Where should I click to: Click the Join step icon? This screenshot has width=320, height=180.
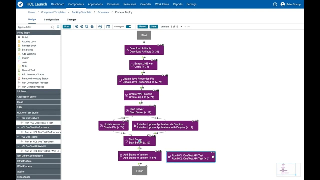(x=19, y=62)
